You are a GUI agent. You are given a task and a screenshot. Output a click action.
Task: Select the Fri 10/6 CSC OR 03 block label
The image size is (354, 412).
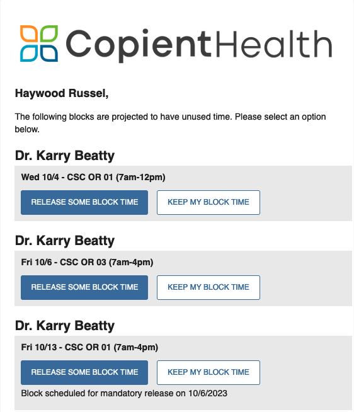click(88, 263)
